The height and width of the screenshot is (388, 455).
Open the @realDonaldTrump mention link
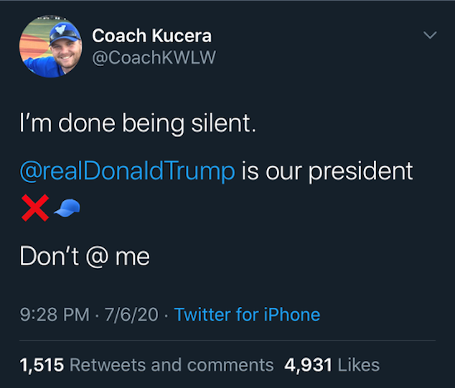click(127, 171)
